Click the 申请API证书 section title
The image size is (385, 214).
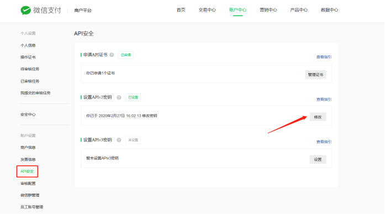pyautogui.click(x=95, y=55)
